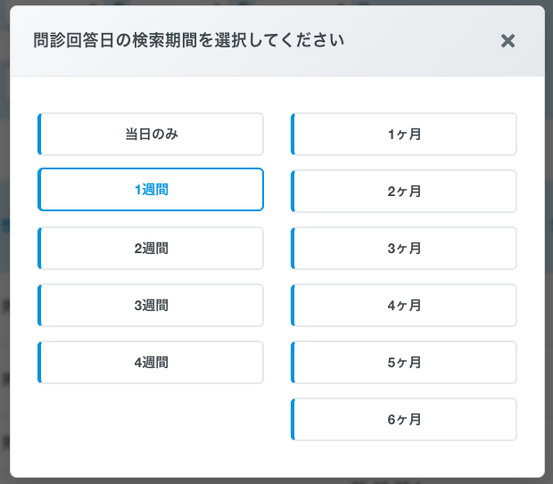Set search period to 2ヶ月

[404, 192]
